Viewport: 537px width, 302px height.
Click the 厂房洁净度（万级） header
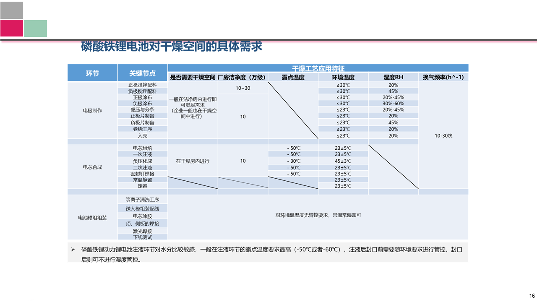(242, 77)
